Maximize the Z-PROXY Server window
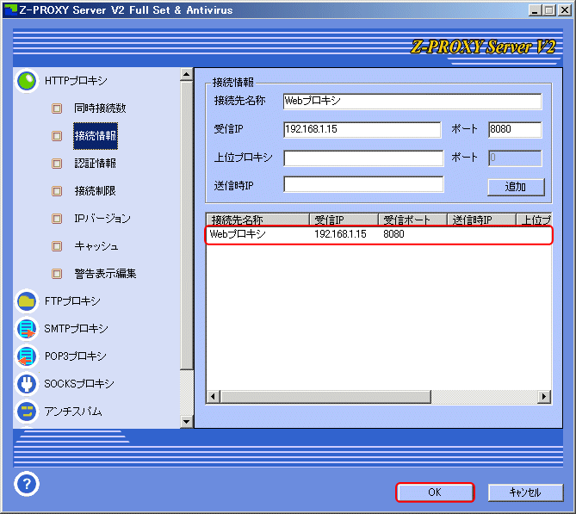Screen dimensions: 576x514 549,10
